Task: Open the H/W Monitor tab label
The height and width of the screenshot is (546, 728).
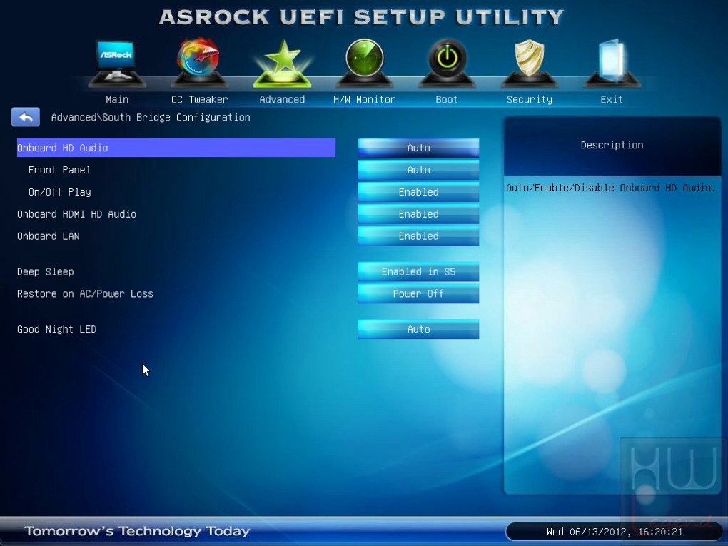Action: tap(365, 99)
